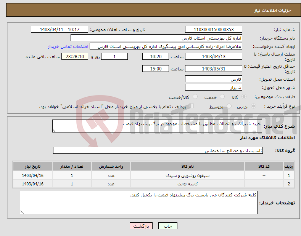Click the چاپ (print) button

coord(167,226)
